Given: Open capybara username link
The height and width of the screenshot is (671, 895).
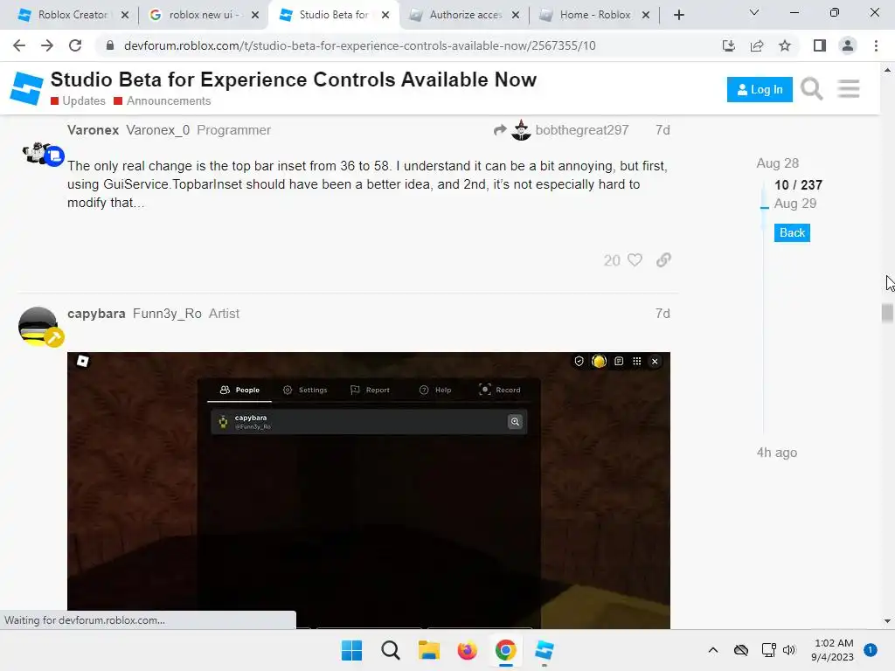Looking at the screenshot, I should 96,314.
